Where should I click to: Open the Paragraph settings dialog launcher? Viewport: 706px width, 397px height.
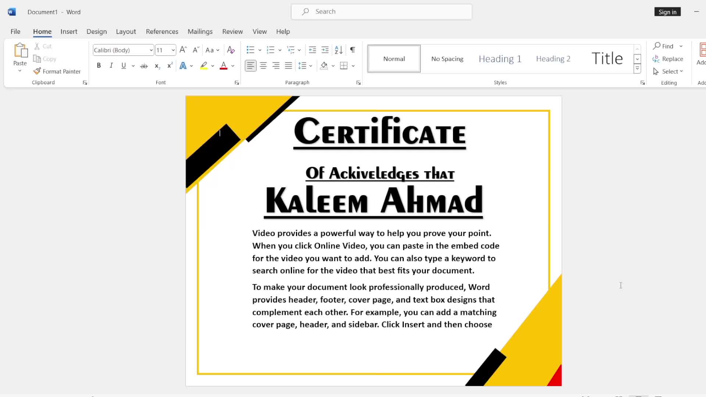[x=359, y=83]
